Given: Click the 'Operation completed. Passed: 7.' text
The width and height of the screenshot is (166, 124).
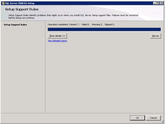Looking at the screenshot, I should pyautogui.click(x=64, y=25).
